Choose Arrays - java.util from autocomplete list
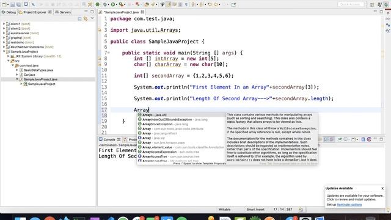Image resolution: width=391 pixels, height=220 pixels. pyautogui.click(x=181, y=115)
